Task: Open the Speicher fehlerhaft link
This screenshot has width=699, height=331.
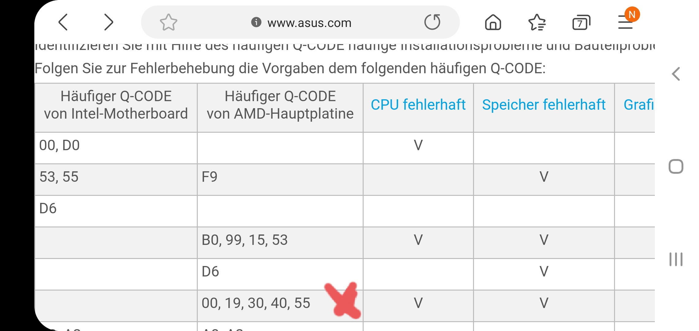Action: click(x=544, y=105)
